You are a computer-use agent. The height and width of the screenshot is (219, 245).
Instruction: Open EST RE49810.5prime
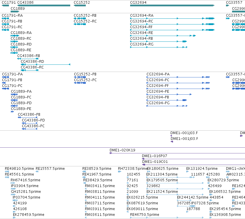tap(7, 172)
